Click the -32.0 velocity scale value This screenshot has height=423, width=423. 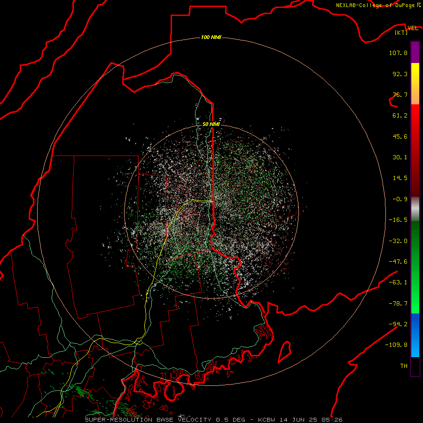tap(398, 241)
